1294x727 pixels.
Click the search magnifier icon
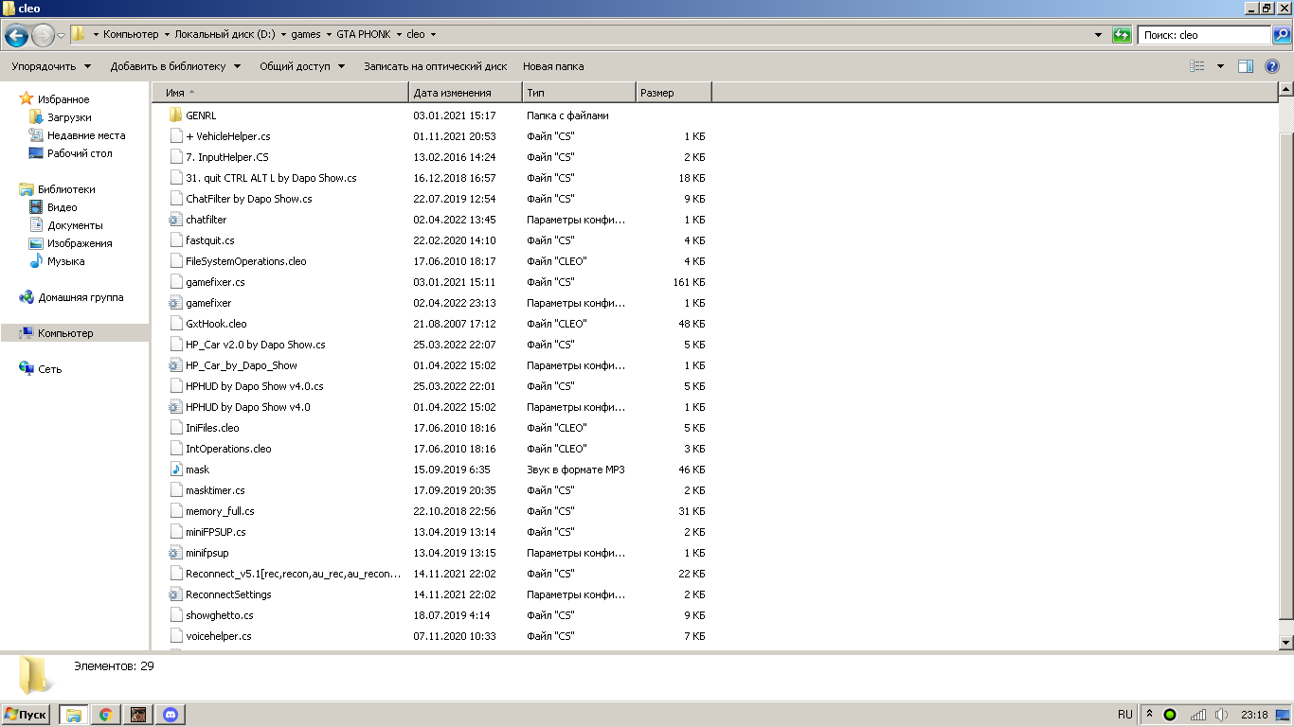click(1281, 34)
